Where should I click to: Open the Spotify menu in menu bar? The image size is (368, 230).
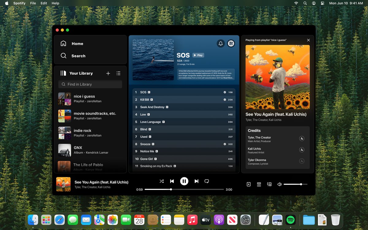(x=19, y=3)
